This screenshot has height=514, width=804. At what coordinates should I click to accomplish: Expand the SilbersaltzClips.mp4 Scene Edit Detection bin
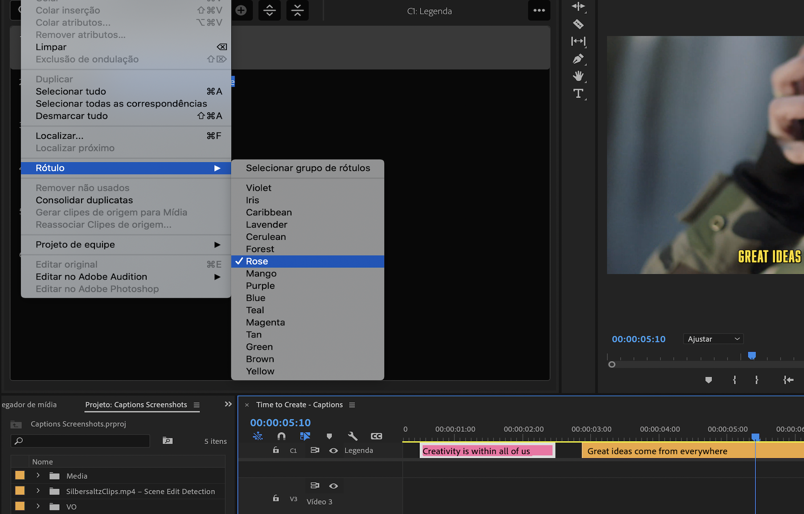pyautogui.click(x=38, y=491)
